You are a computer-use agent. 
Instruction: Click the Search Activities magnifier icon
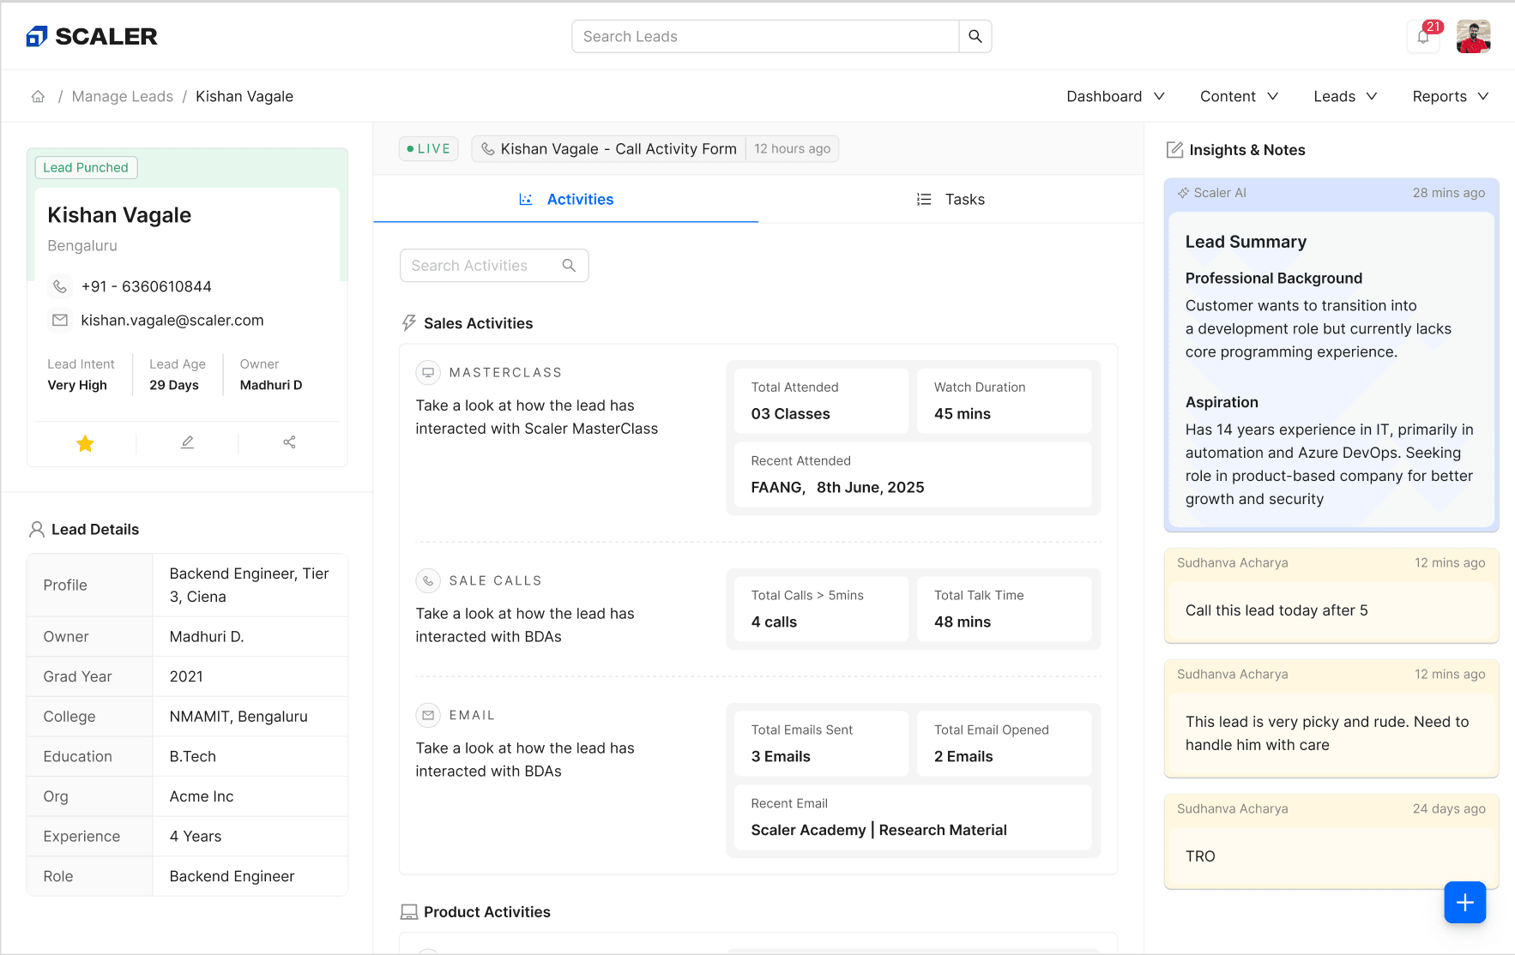point(569,266)
